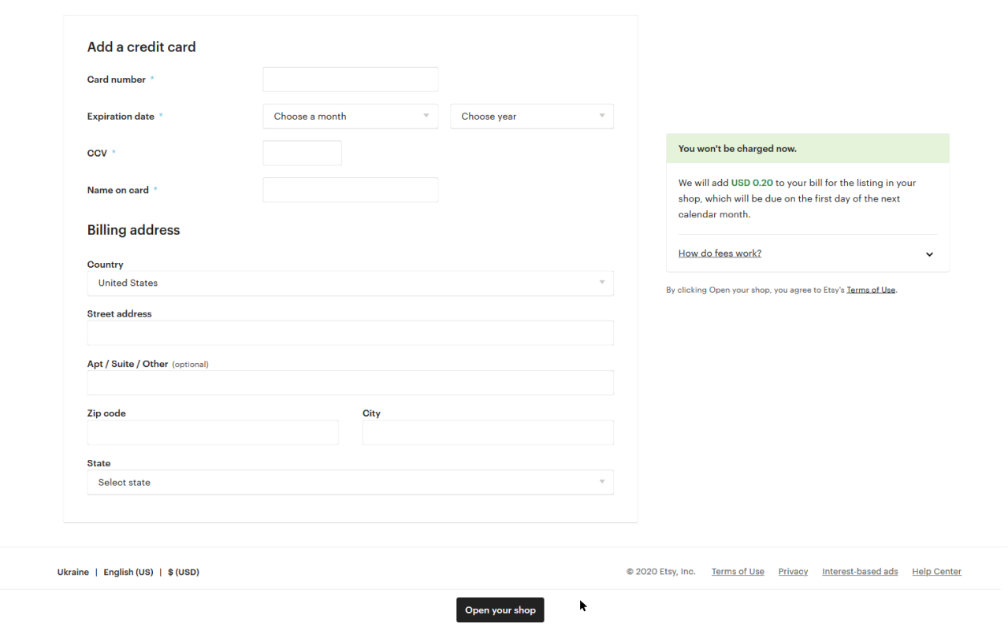Open the Help Center footer link
Image resolution: width=1008 pixels, height=630 pixels.
pos(936,572)
